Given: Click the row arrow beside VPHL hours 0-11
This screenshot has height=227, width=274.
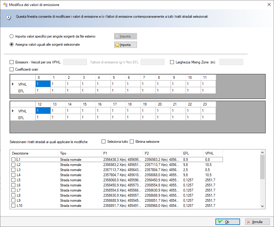Looking at the screenshot, I should coord(13,84).
